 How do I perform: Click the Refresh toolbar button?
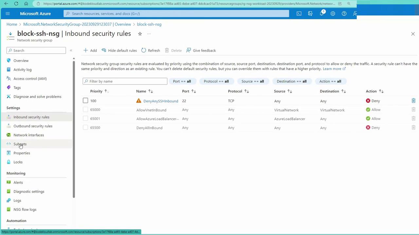click(151, 51)
